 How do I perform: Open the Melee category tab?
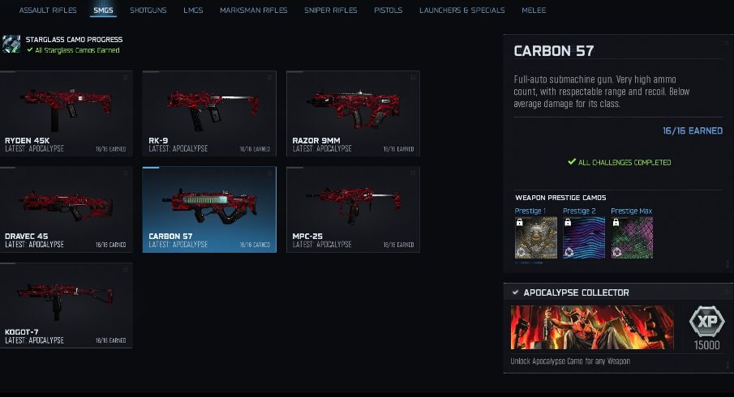pos(534,10)
